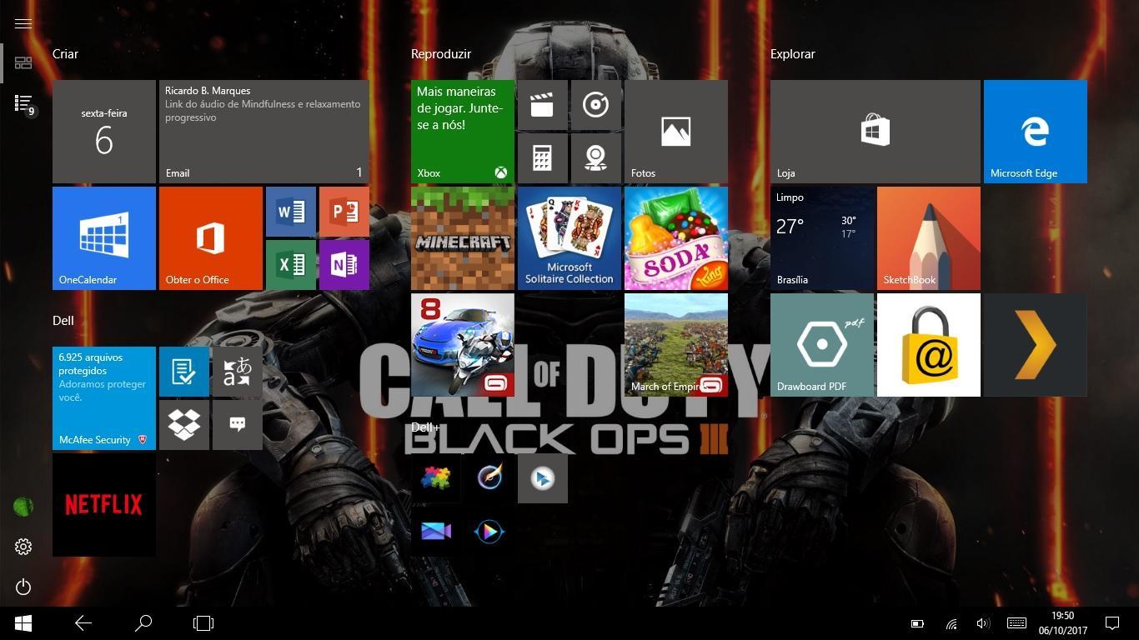1139x640 pixels.
Task: Click the Criar group header
Action: pyautogui.click(x=65, y=53)
